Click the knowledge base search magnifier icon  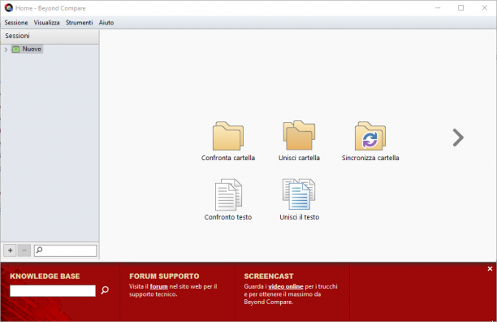pos(105,290)
